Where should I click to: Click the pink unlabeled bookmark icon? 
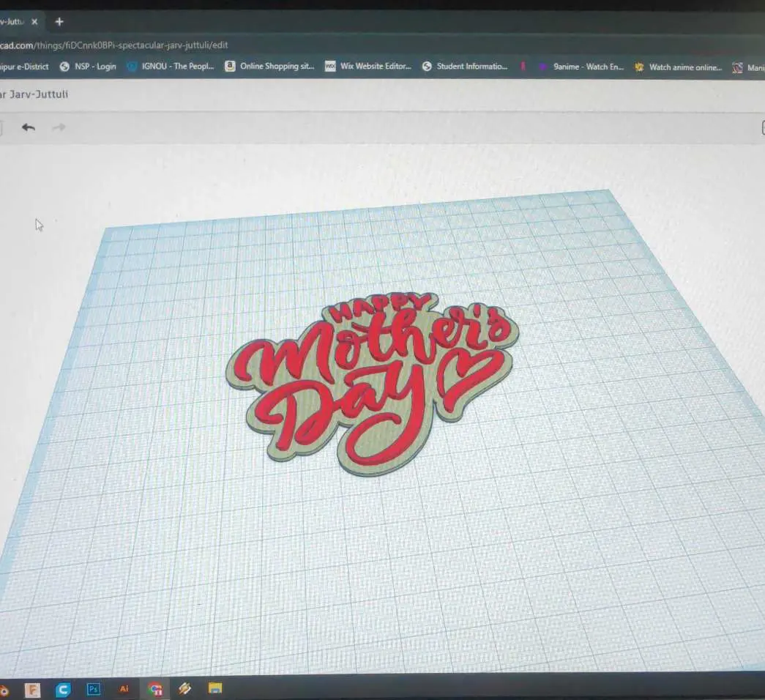(523, 67)
